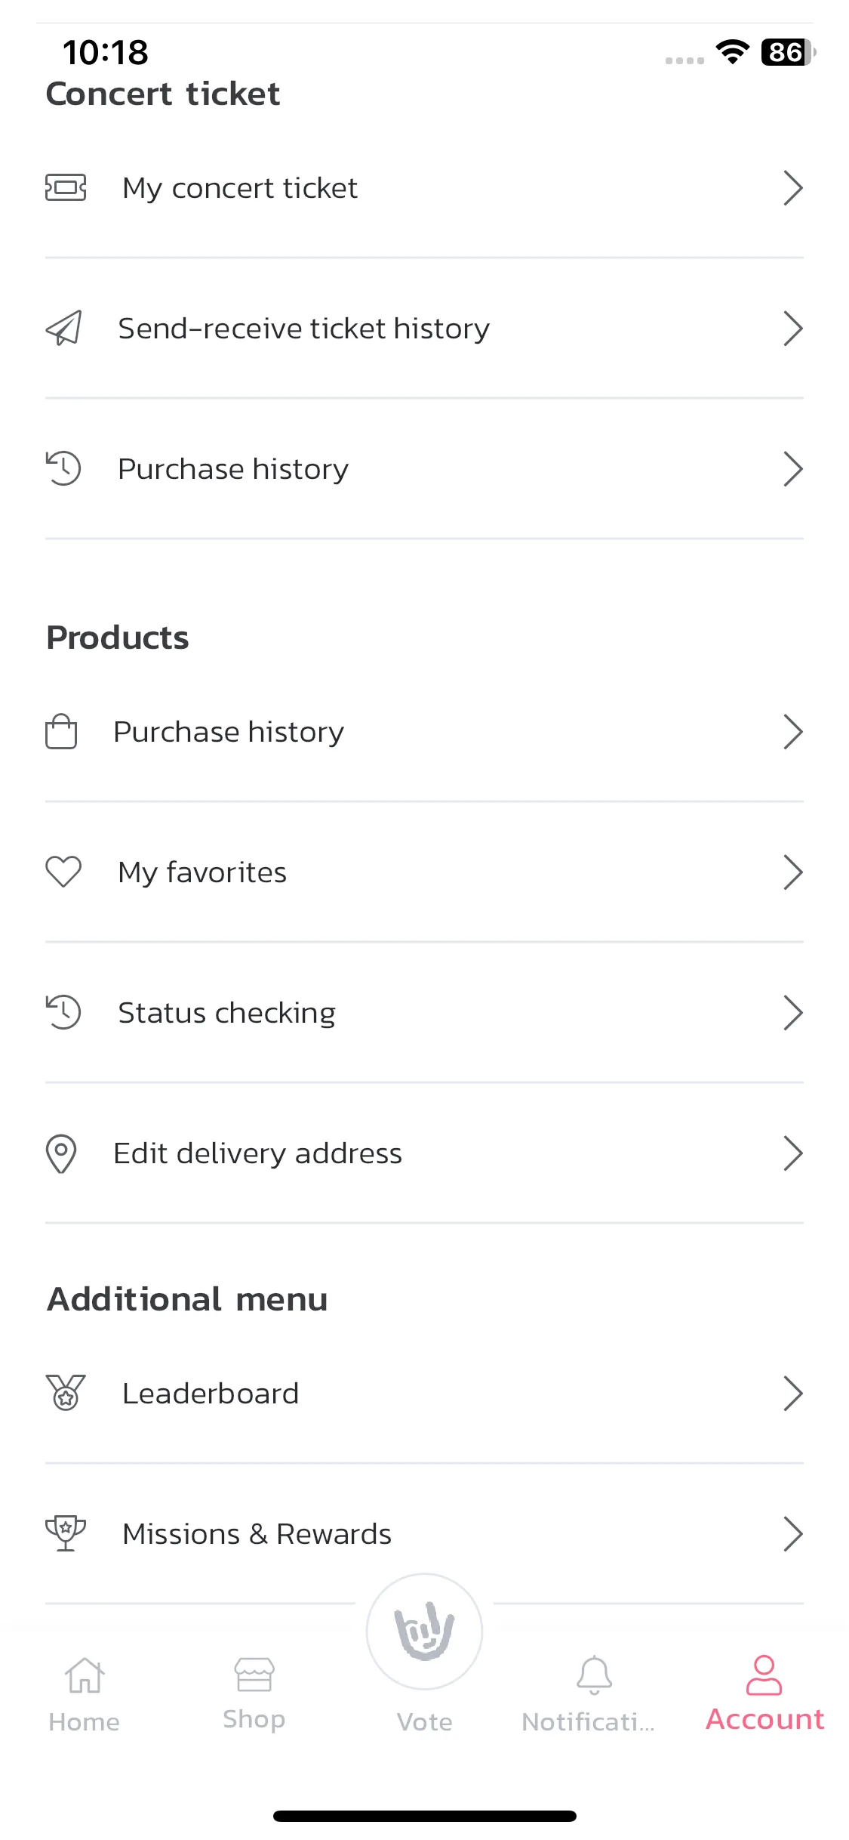Open the rock-hand Vote button
This screenshot has height=1840, width=849.
(x=424, y=1632)
